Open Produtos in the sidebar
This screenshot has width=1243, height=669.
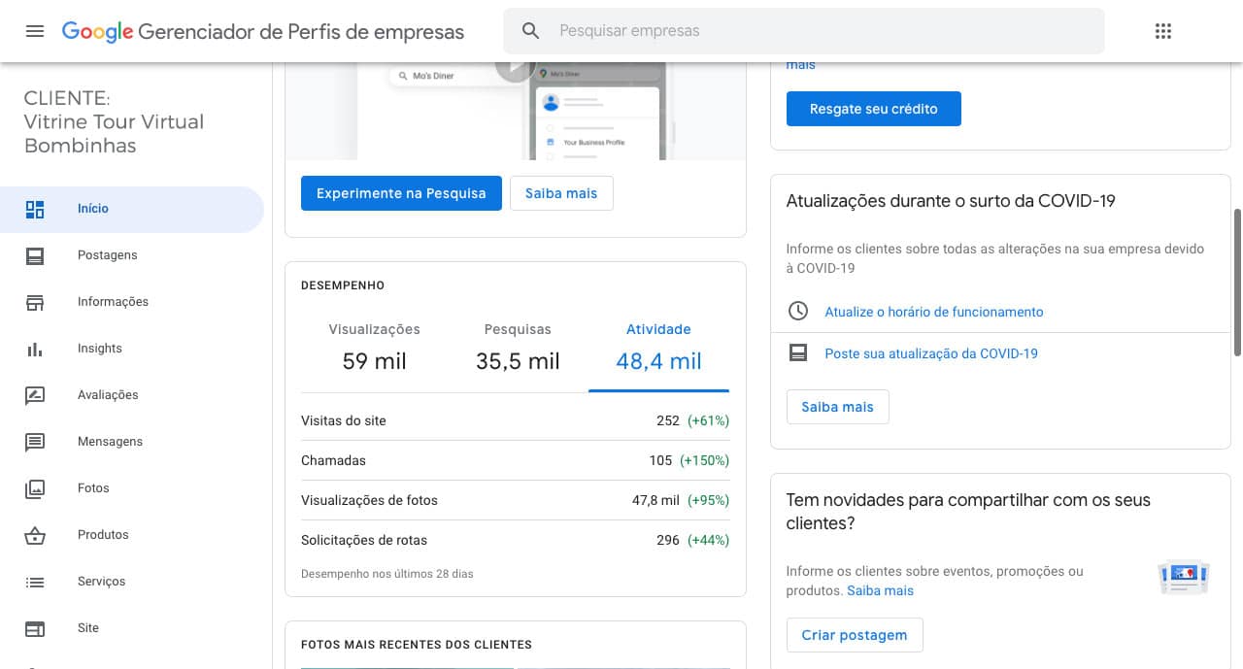point(132,535)
